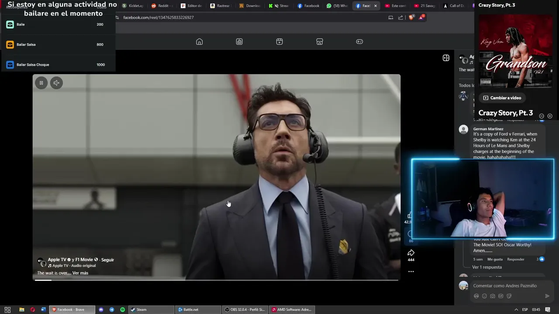Click the plus icon beside Crazy Story
Screen dimensions: 559x314
550,116
